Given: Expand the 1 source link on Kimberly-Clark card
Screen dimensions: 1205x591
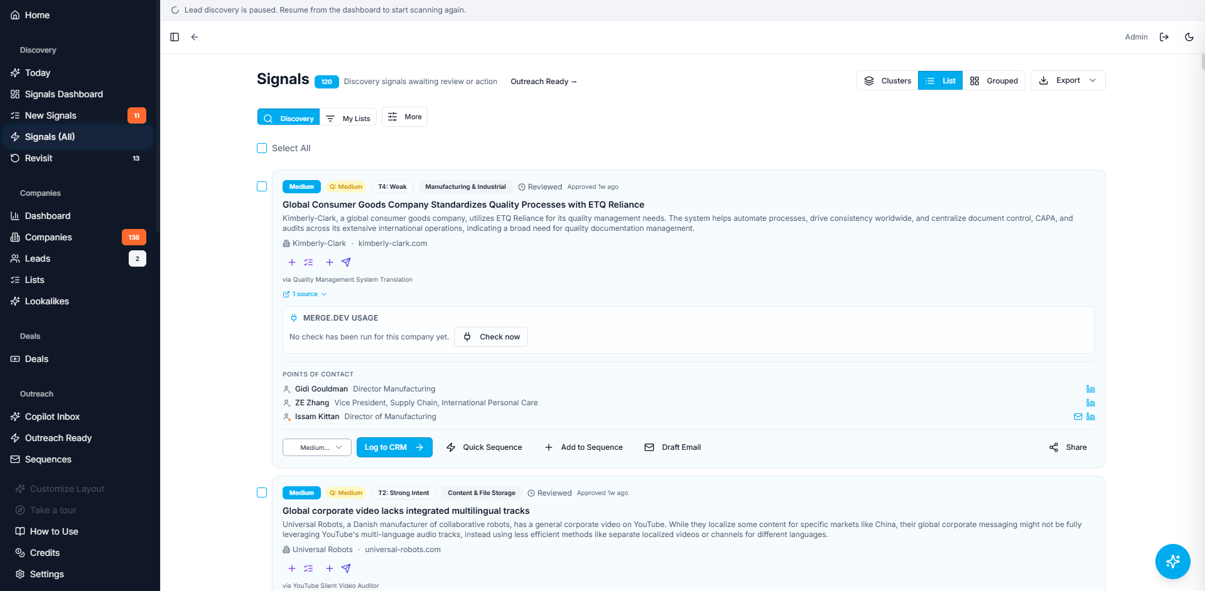Looking at the screenshot, I should click(305, 294).
